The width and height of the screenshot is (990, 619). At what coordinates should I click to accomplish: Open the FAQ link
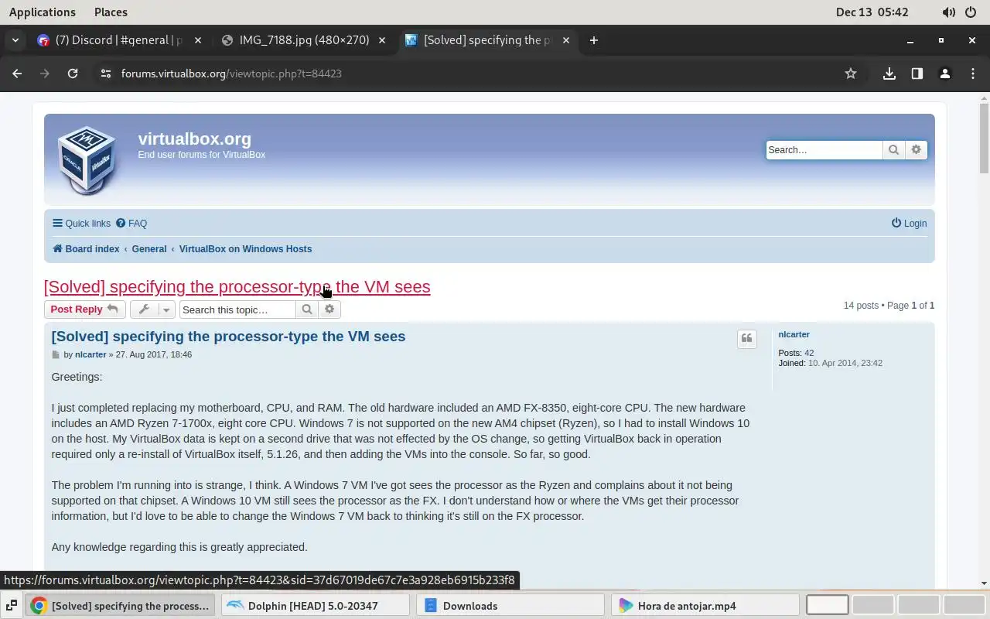point(131,224)
